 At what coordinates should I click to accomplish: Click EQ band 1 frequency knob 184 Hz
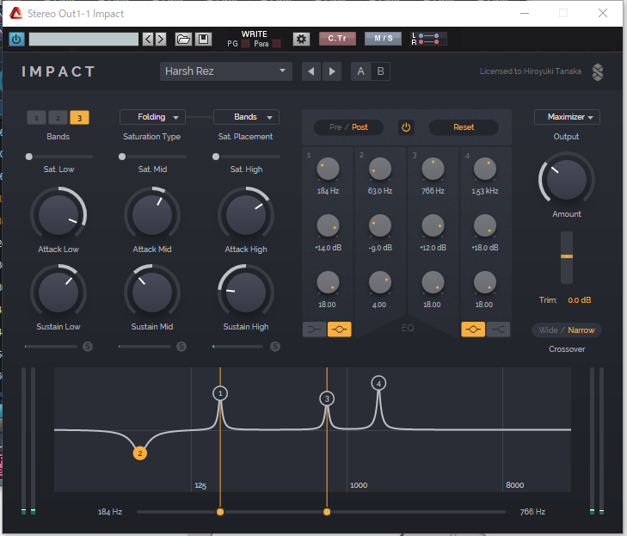[x=328, y=169]
